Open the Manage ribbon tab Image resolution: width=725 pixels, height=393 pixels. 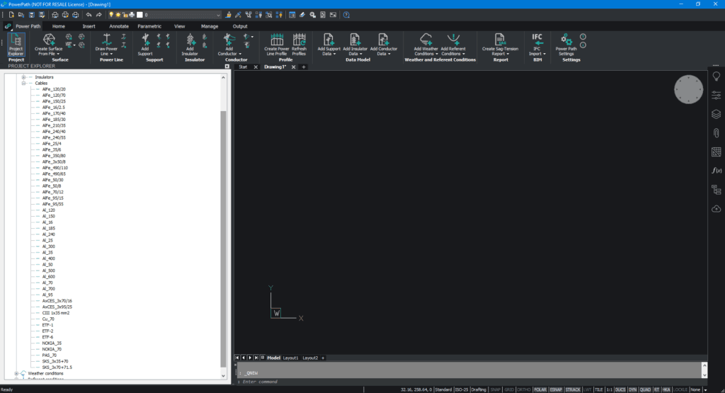pyautogui.click(x=210, y=26)
